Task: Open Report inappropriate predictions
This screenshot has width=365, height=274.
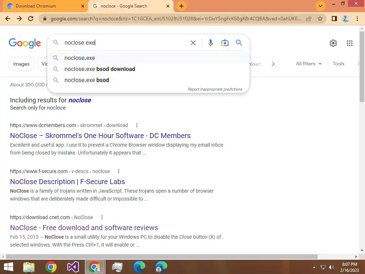Action: point(215,89)
